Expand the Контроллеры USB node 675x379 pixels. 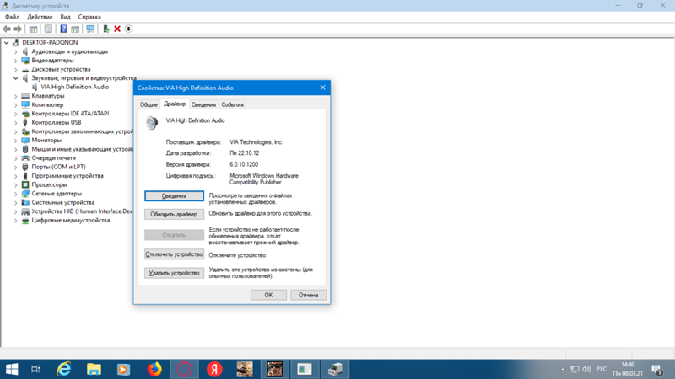pos(15,122)
